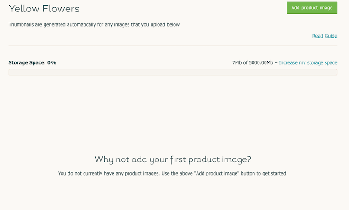The width and height of the screenshot is (349, 210).
Task: Click the Storage Space: 0% label
Action: pyautogui.click(x=32, y=63)
